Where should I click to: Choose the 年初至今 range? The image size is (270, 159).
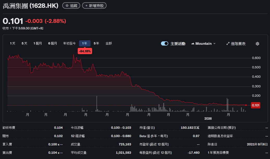pos(69,43)
